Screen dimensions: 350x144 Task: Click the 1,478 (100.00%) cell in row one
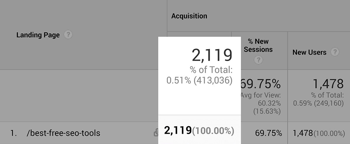point(318,133)
